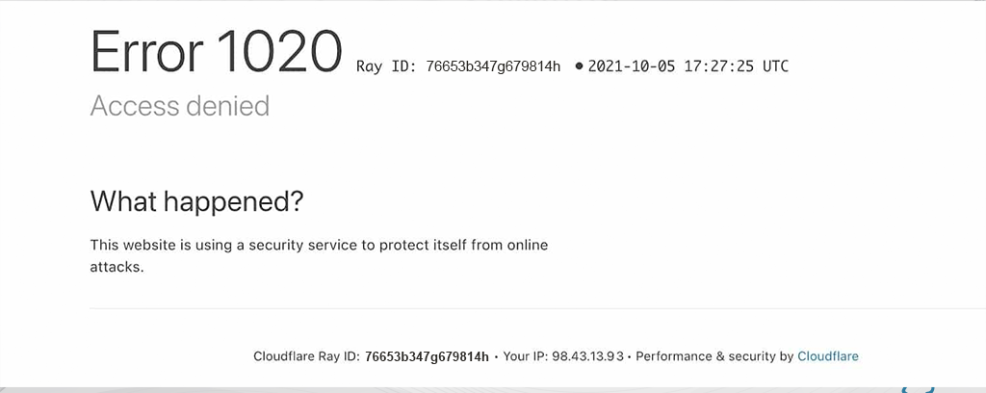
Task: Click the 2021-10-05 date in header
Action: click(x=629, y=66)
